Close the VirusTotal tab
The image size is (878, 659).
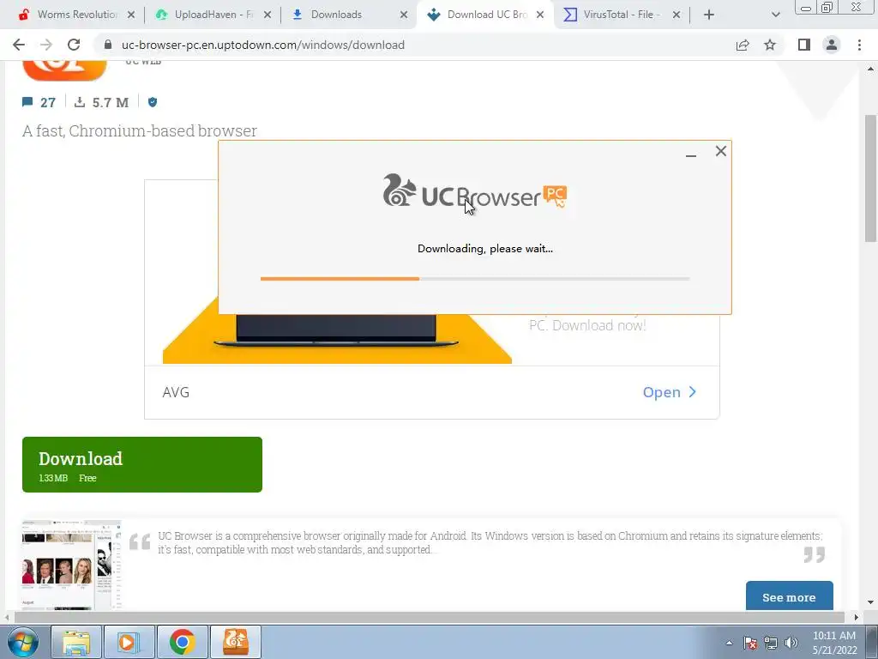pos(677,15)
